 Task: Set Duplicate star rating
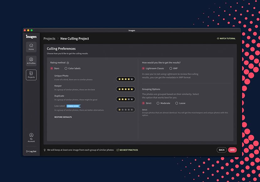pyautogui.click(x=125, y=99)
